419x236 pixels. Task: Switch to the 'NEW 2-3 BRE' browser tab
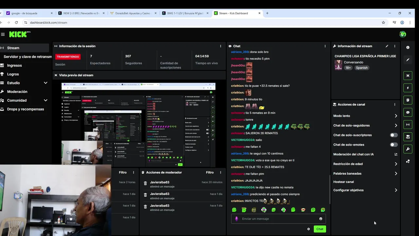82,13
